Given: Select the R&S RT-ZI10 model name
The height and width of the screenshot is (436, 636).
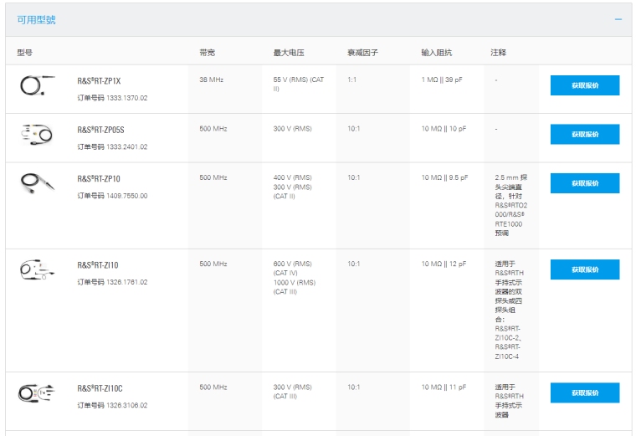Looking at the screenshot, I should pos(99,265).
